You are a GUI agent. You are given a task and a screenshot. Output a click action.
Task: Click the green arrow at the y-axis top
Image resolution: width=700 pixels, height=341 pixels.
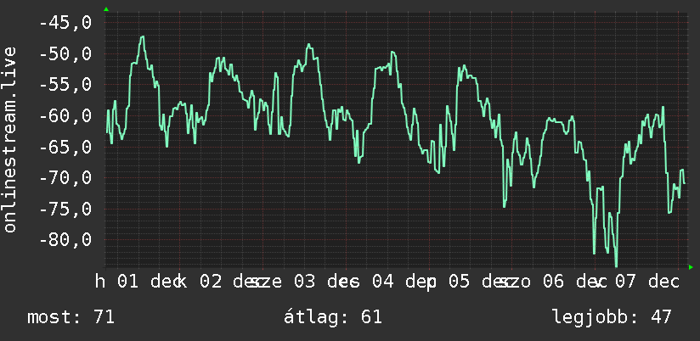[x=106, y=9]
